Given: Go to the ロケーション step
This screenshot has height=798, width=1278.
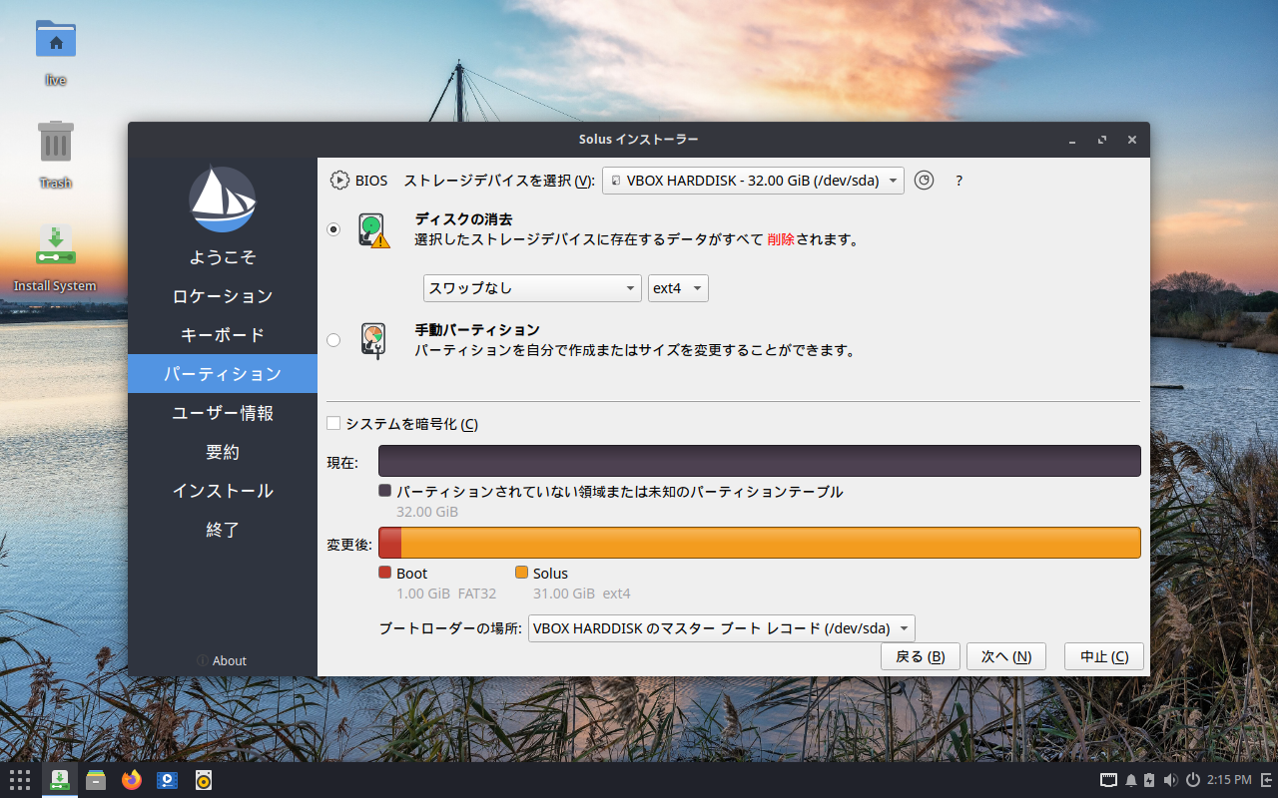Looking at the screenshot, I should [x=223, y=296].
